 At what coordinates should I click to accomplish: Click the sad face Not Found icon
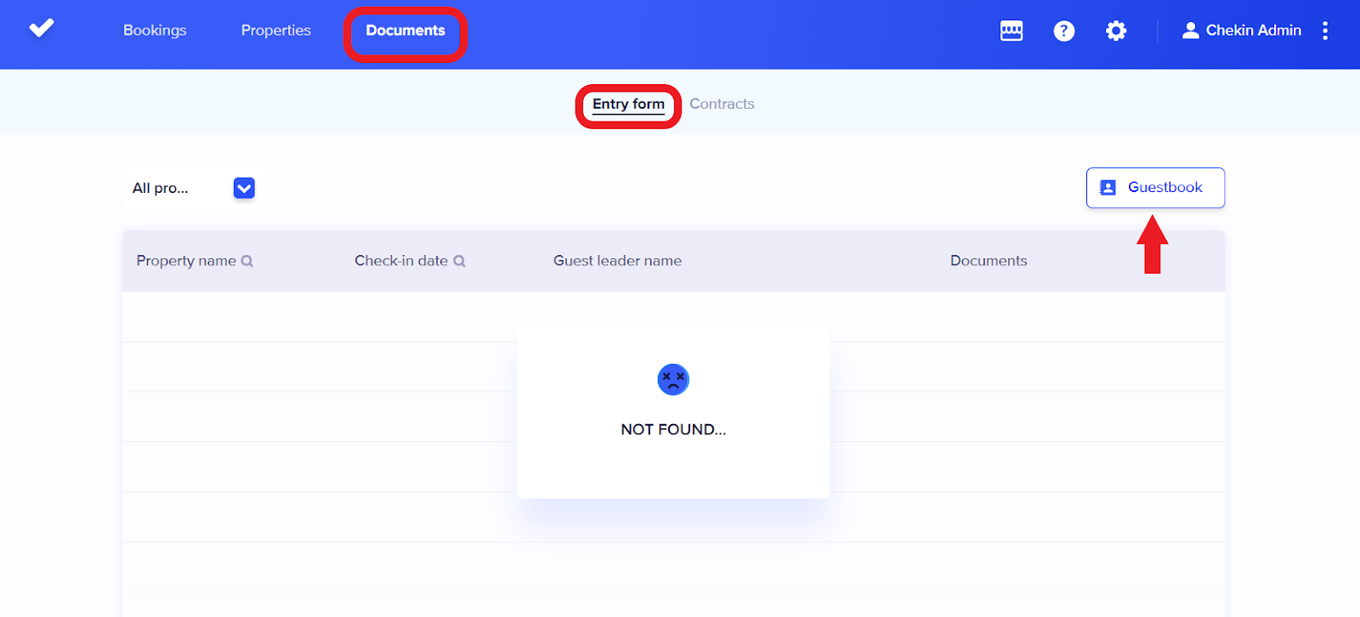(x=673, y=380)
